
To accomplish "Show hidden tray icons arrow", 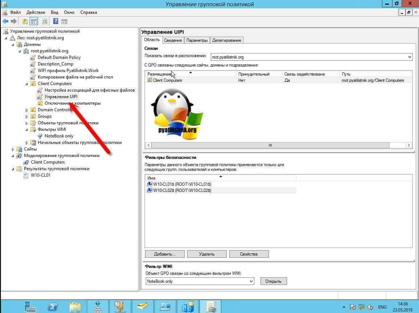I will (x=344, y=307).
